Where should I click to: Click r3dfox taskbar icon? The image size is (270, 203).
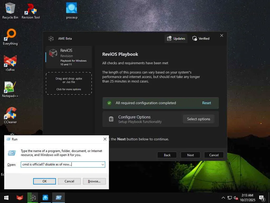pyautogui.click(x=20, y=198)
